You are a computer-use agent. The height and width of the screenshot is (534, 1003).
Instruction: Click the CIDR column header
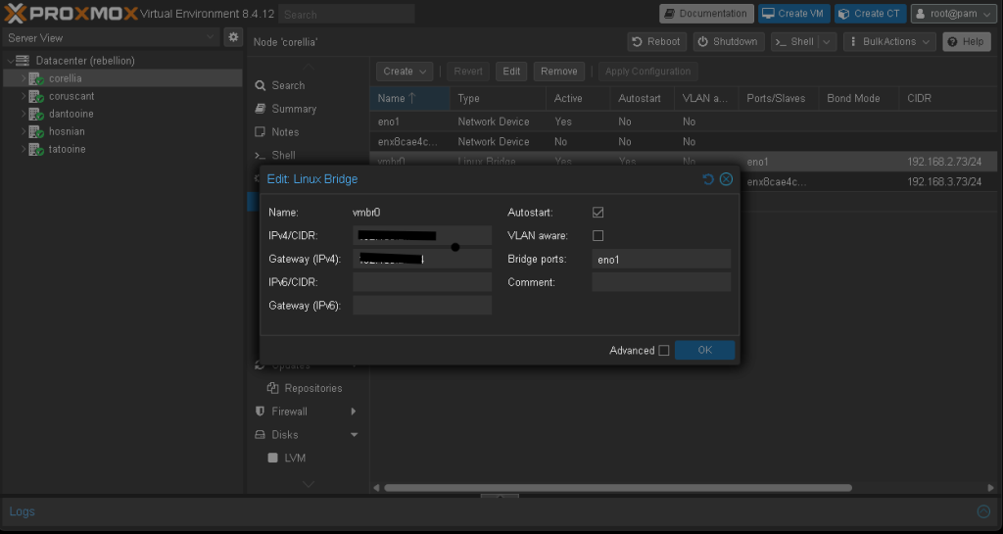[x=948, y=99]
